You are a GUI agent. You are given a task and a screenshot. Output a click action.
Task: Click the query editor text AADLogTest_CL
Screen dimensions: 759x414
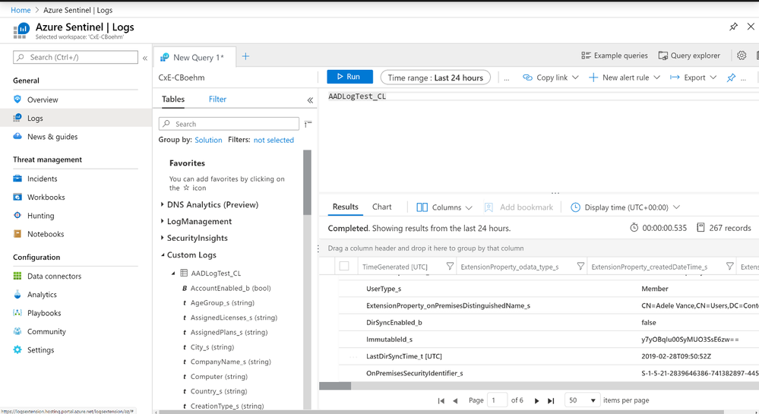tap(357, 96)
